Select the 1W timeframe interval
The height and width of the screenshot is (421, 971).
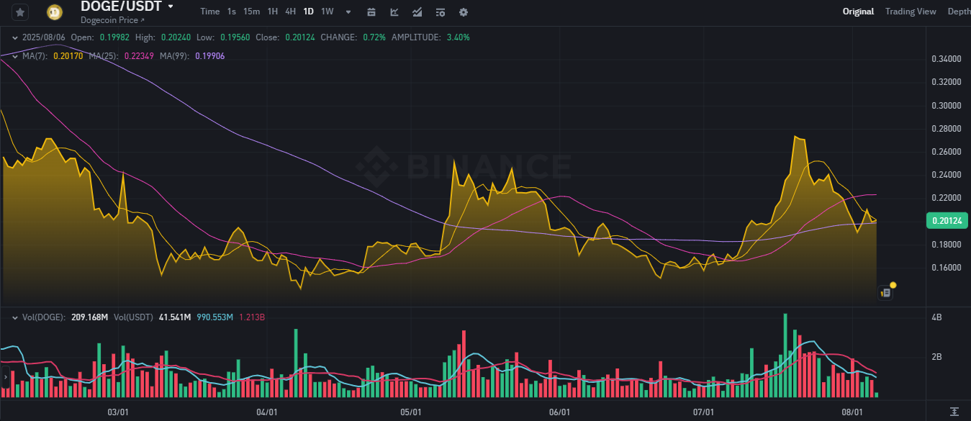pos(328,12)
